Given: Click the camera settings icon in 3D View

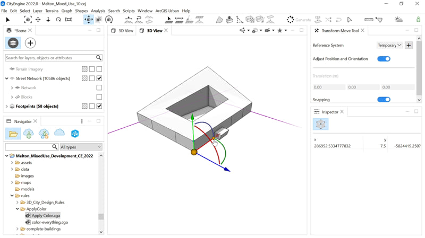Looking at the screenshot, I should point(267,30).
